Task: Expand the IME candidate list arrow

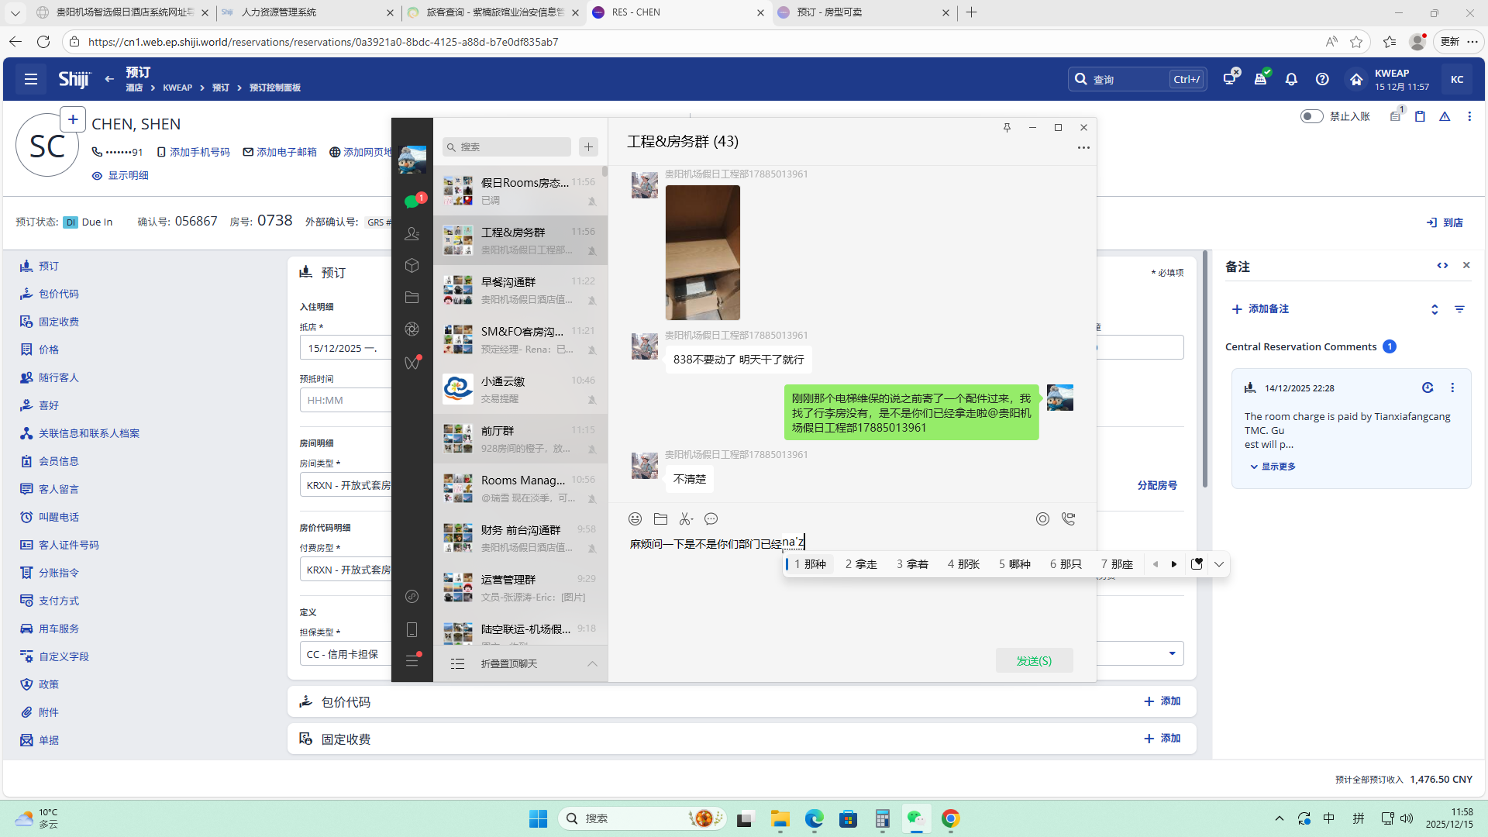Action: [1219, 564]
